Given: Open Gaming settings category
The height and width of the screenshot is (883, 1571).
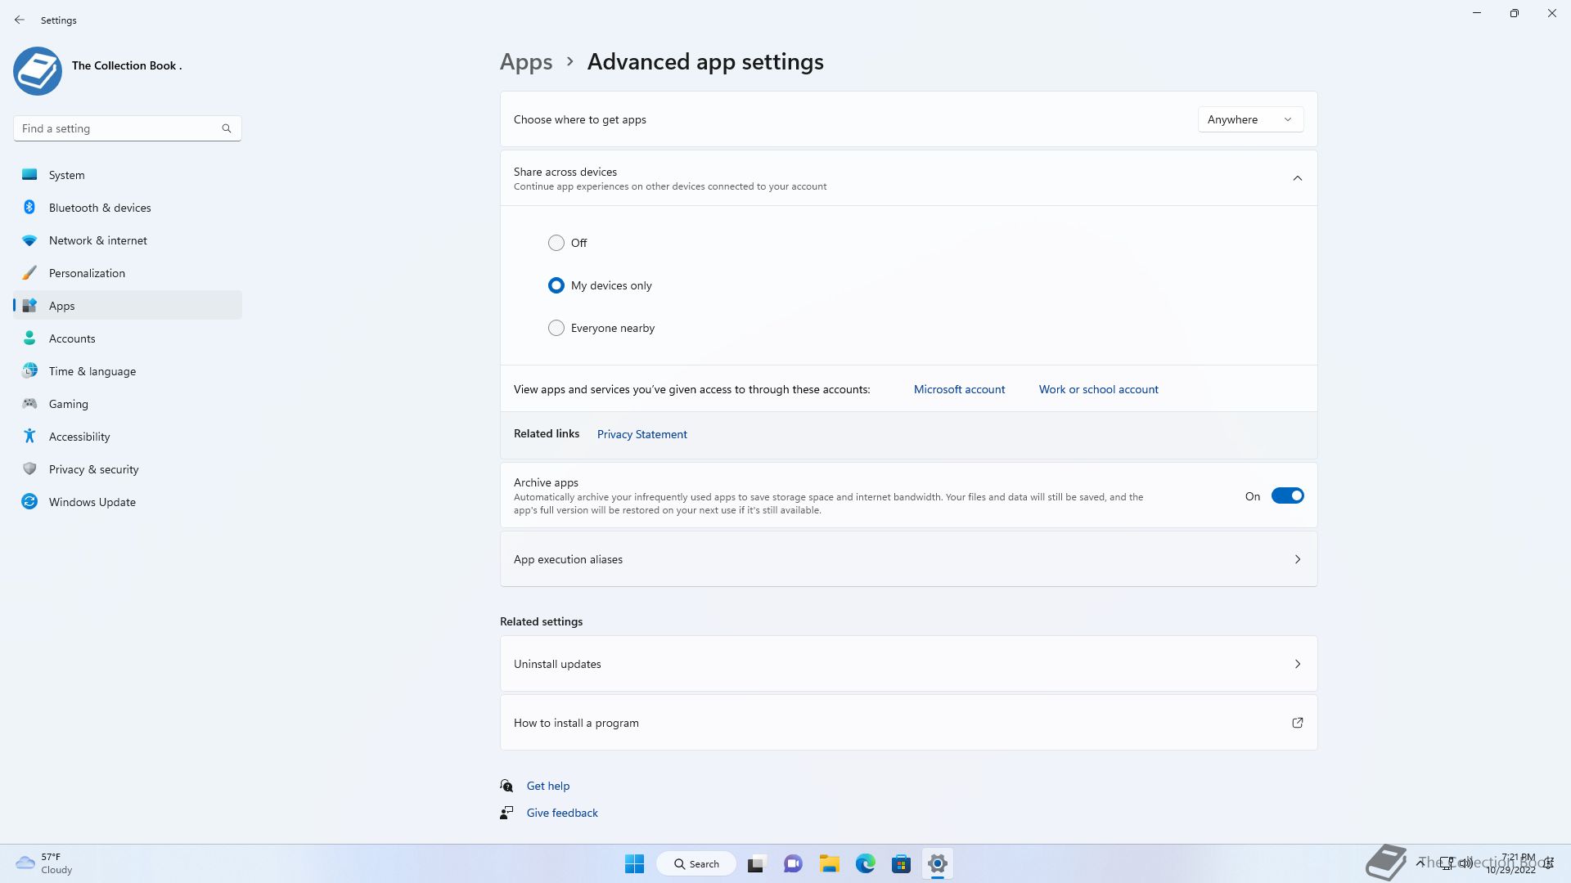Looking at the screenshot, I should click(128, 404).
